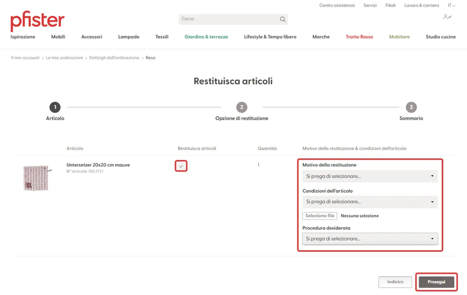The height and width of the screenshot is (295, 467).
Task: Expand Condizioni dell'articolo dropdown
Action: [x=370, y=202]
